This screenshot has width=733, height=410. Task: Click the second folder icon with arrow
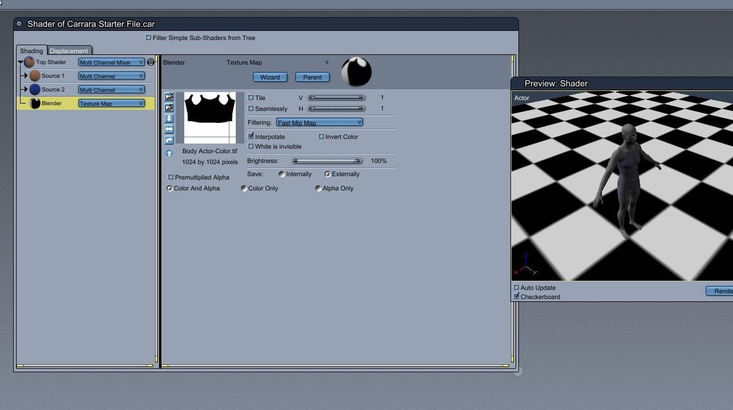tap(169, 108)
